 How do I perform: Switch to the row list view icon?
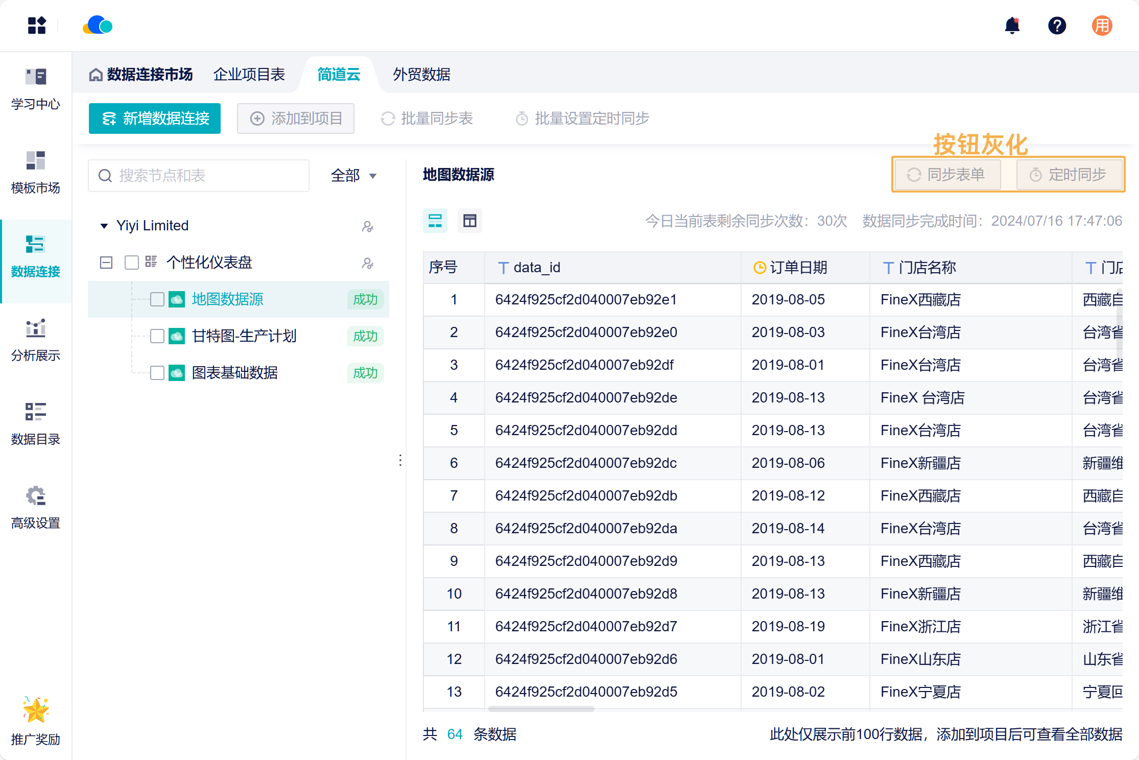tap(435, 221)
